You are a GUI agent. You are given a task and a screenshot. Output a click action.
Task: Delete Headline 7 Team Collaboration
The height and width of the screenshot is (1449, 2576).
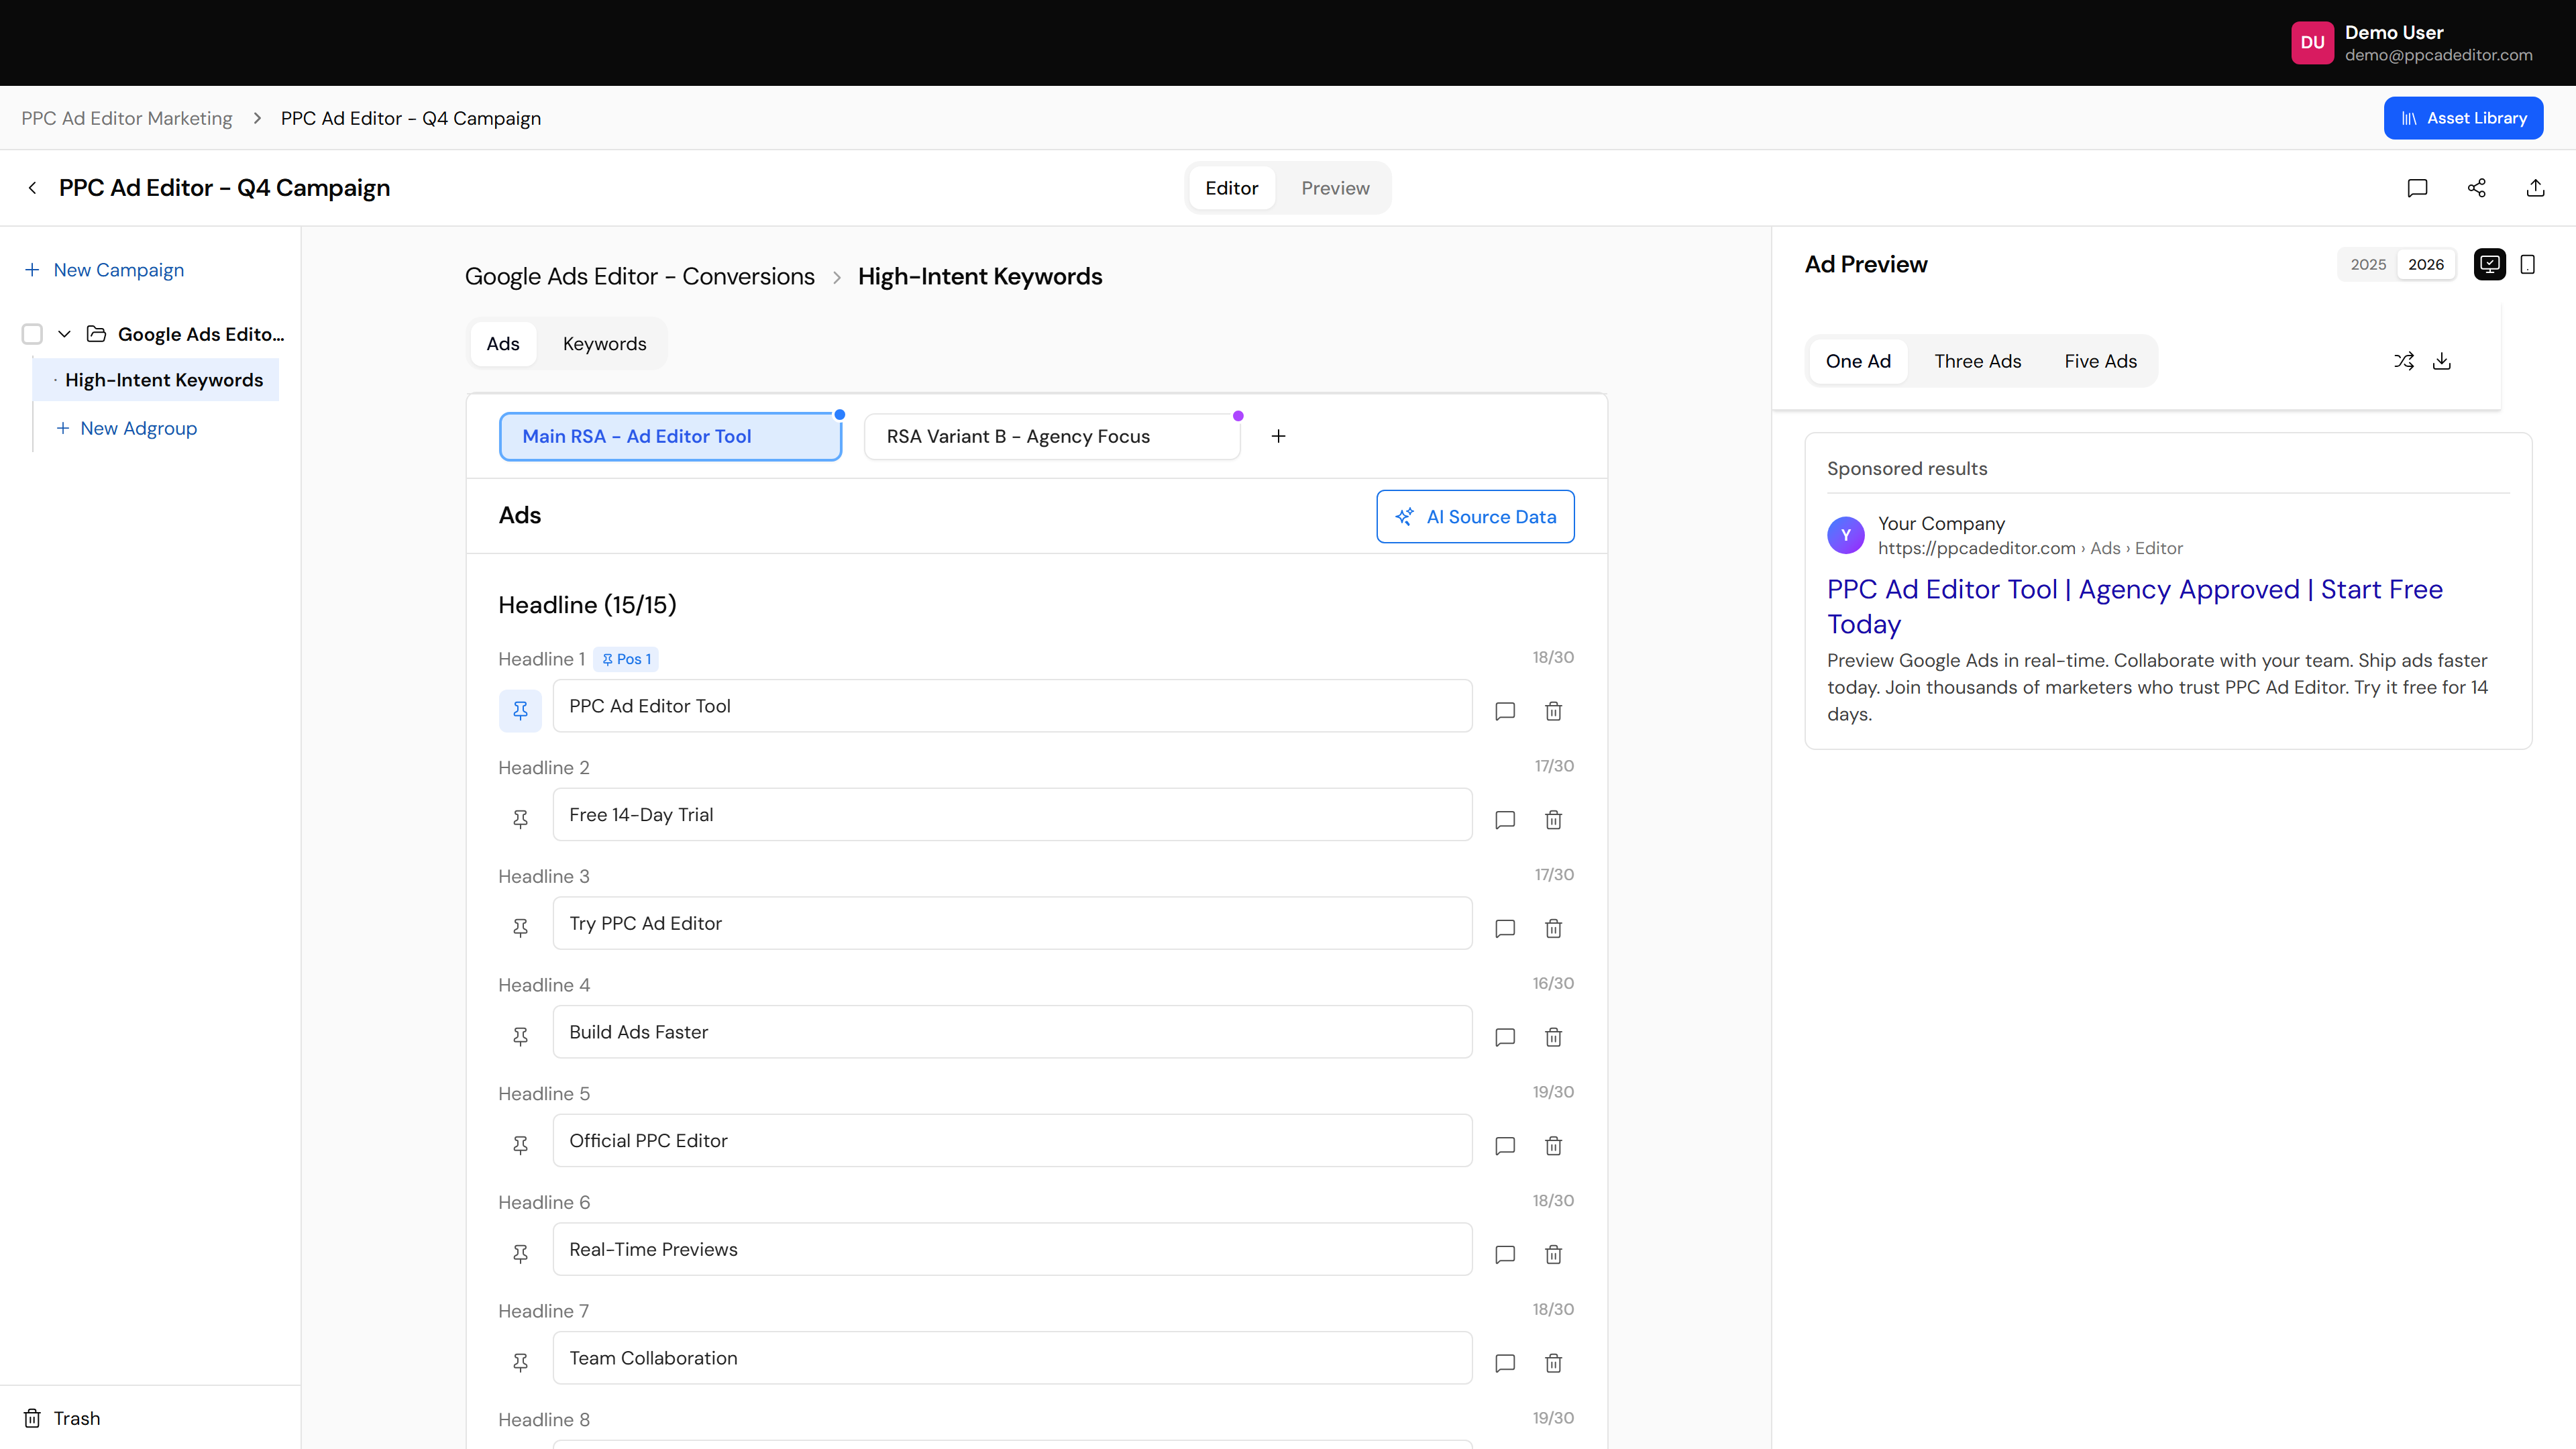1553,1363
